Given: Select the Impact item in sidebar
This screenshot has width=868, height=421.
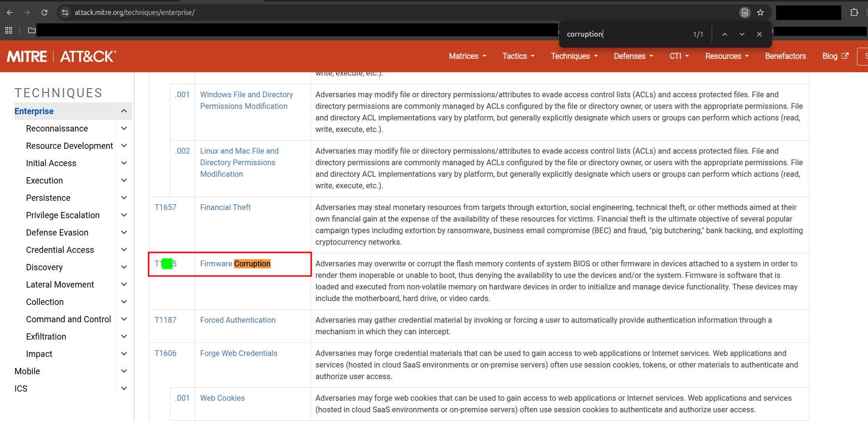Looking at the screenshot, I should (x=39, y=354).
